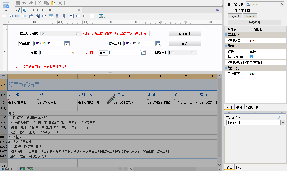287x171 pixels.
Task: Click the Save icon in top toolbar
Action: point(18,3)
